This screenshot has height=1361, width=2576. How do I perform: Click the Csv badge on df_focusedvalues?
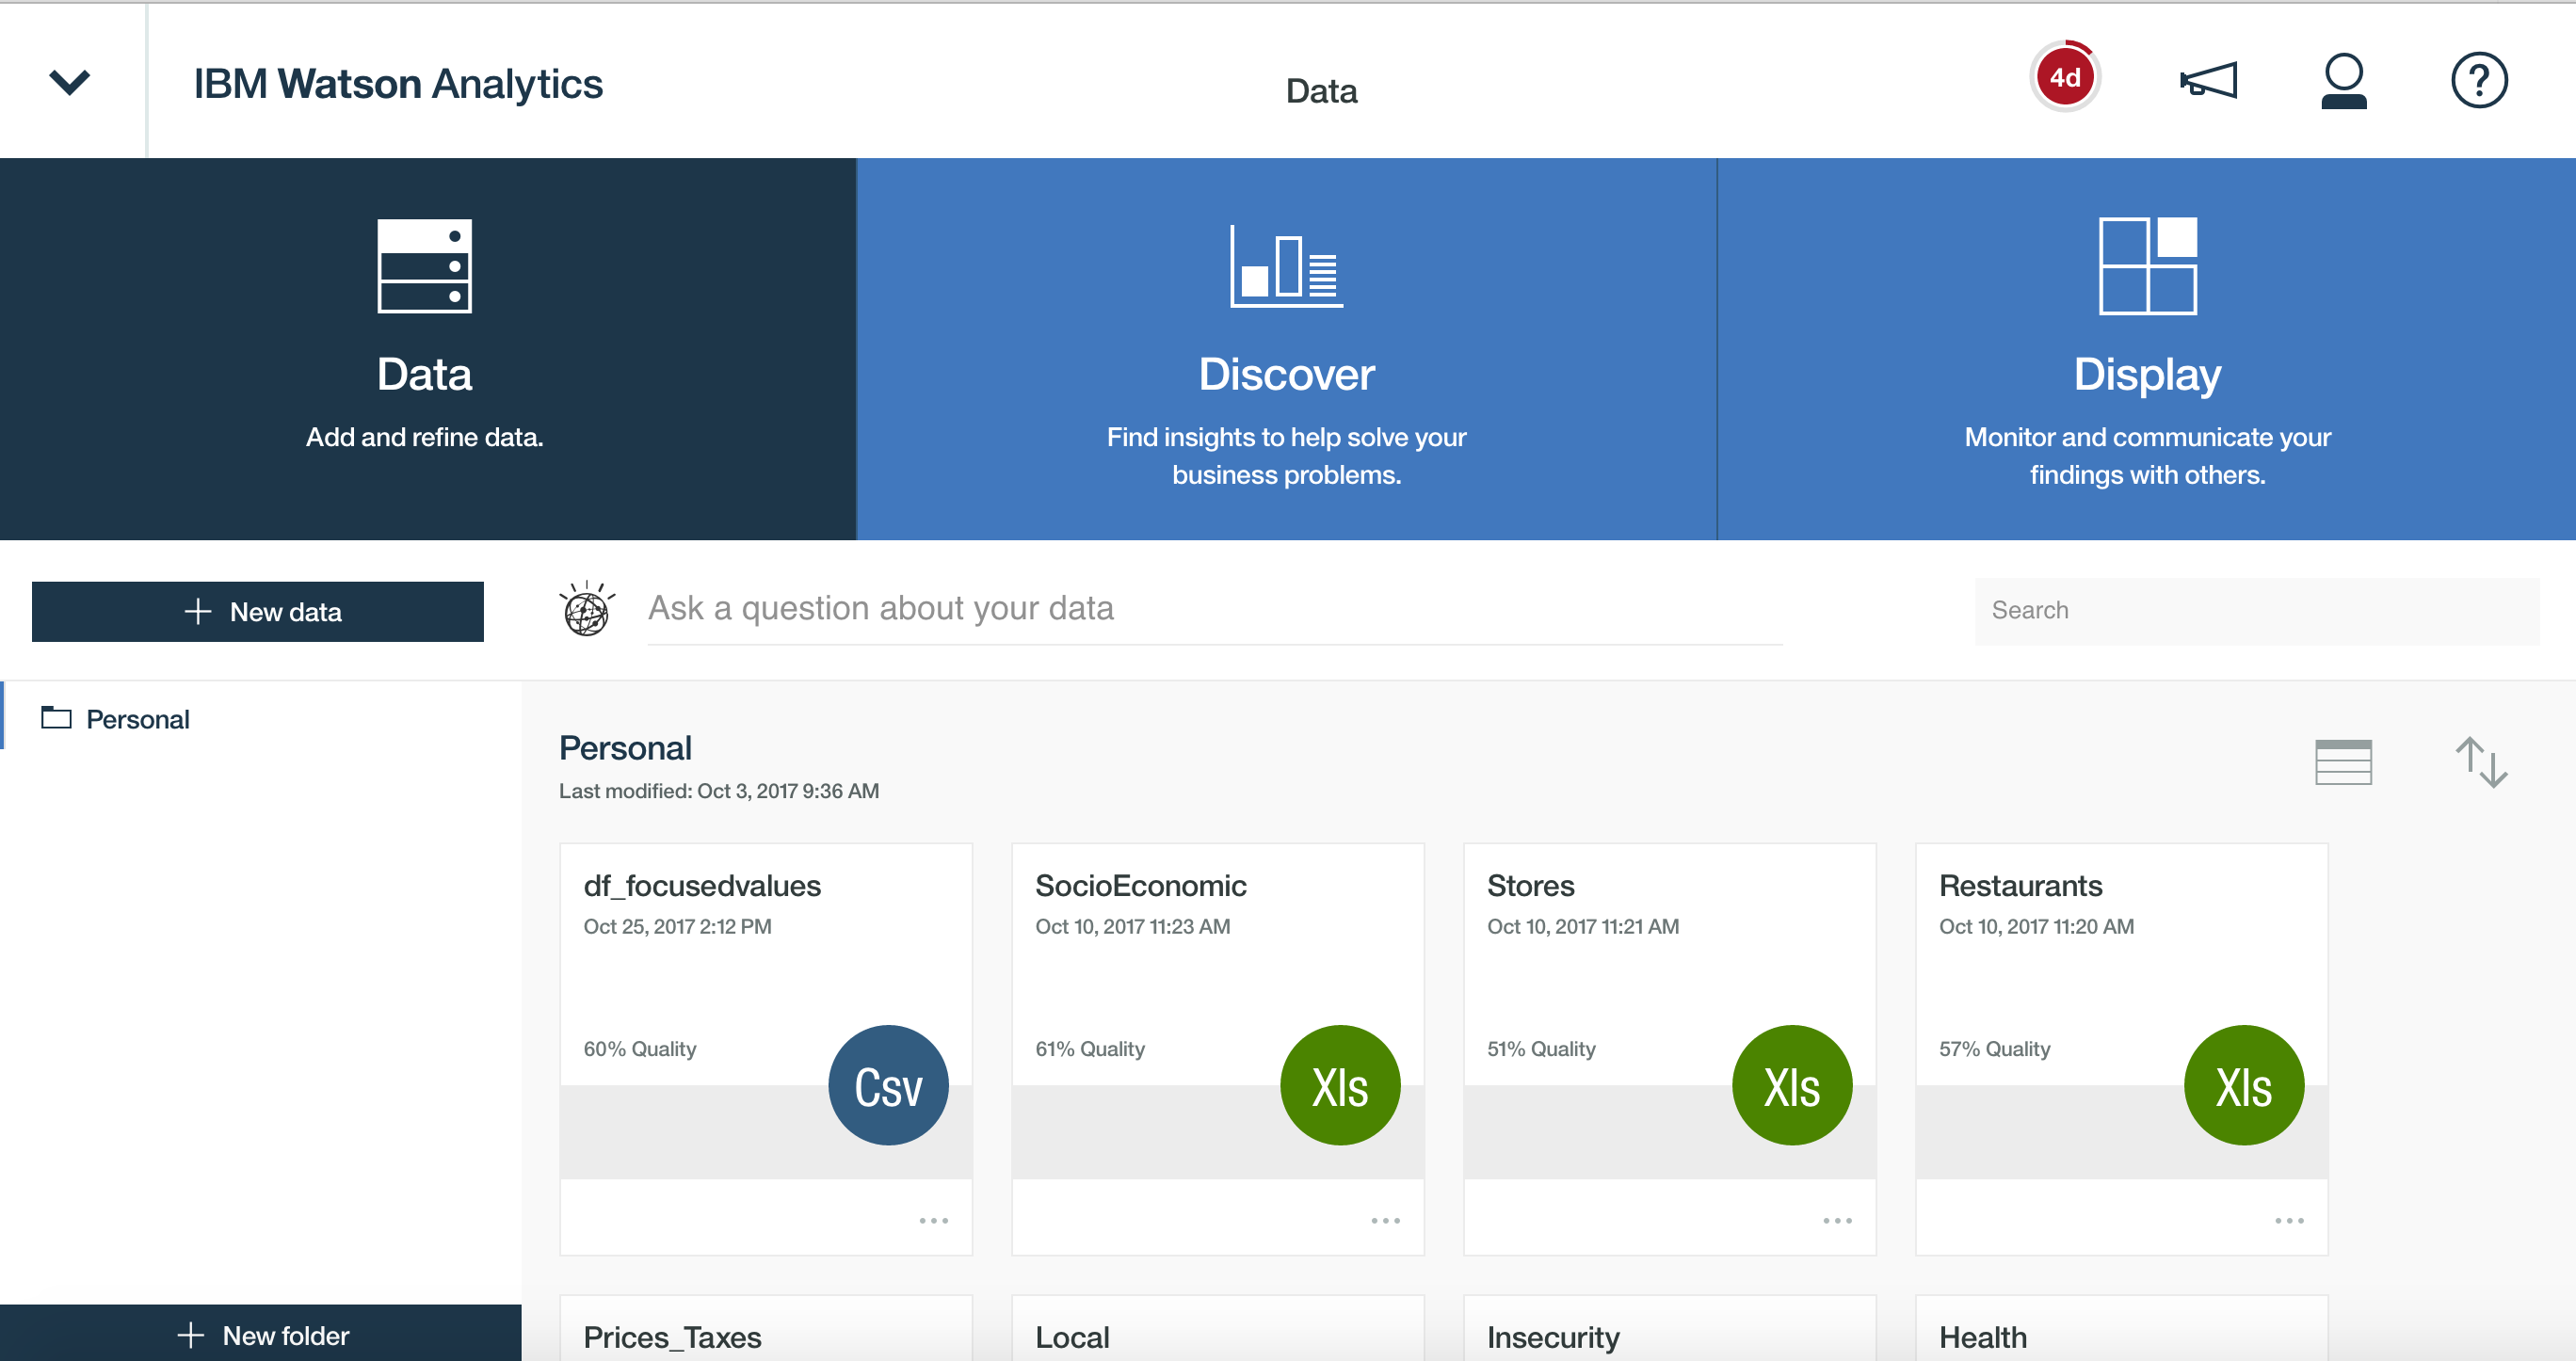(x=888, y=1085)
